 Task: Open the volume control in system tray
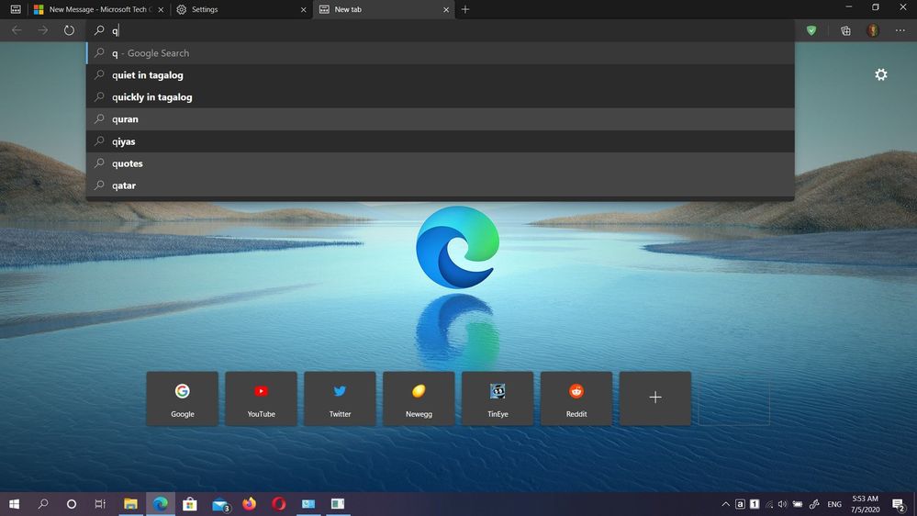pyautogui.click(x=782, y=504)
